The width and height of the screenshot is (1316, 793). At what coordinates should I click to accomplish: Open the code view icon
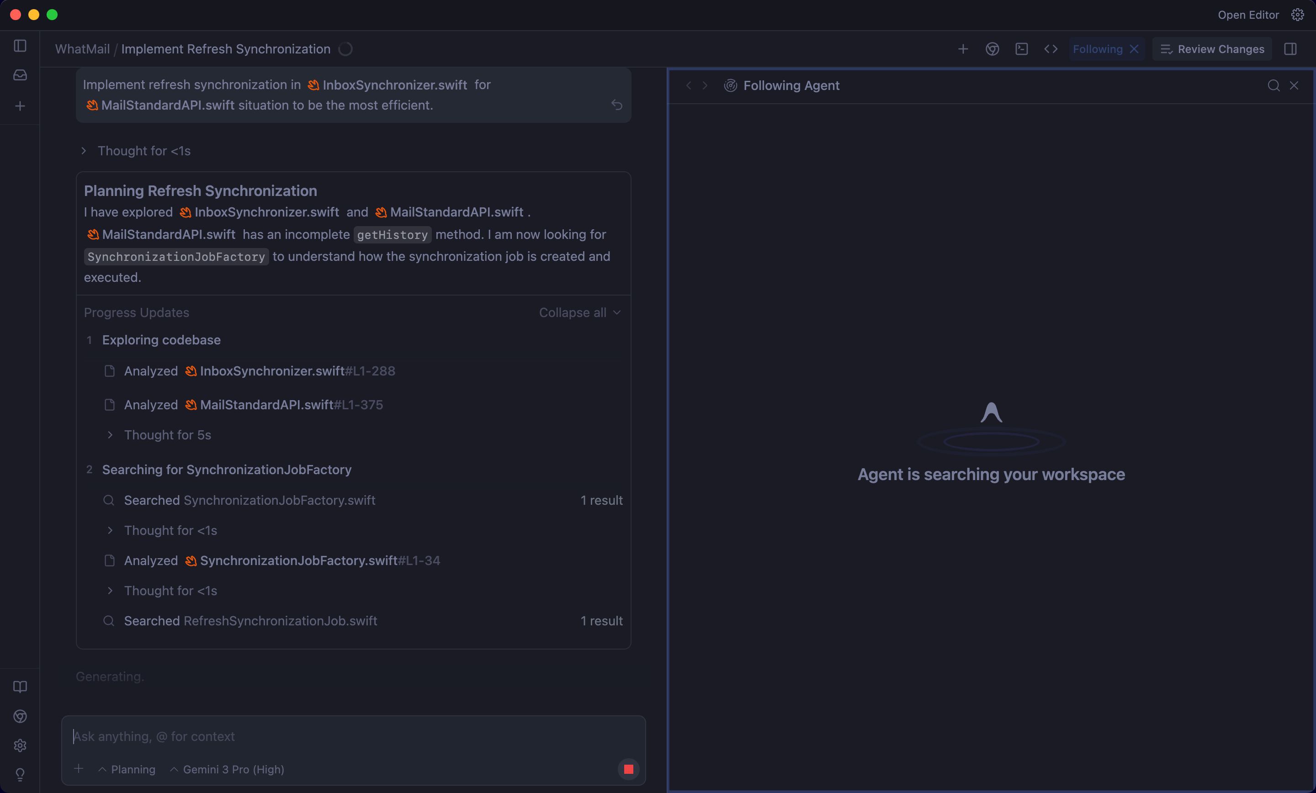(x=1051, y=49)
